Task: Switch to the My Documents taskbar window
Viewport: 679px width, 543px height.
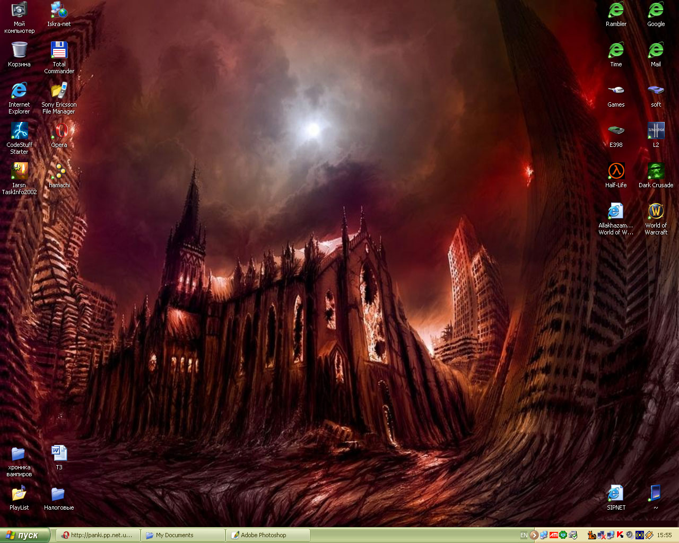Action: (183, 535)
